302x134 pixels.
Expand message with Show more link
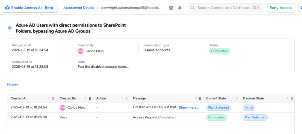click(189, 108)
